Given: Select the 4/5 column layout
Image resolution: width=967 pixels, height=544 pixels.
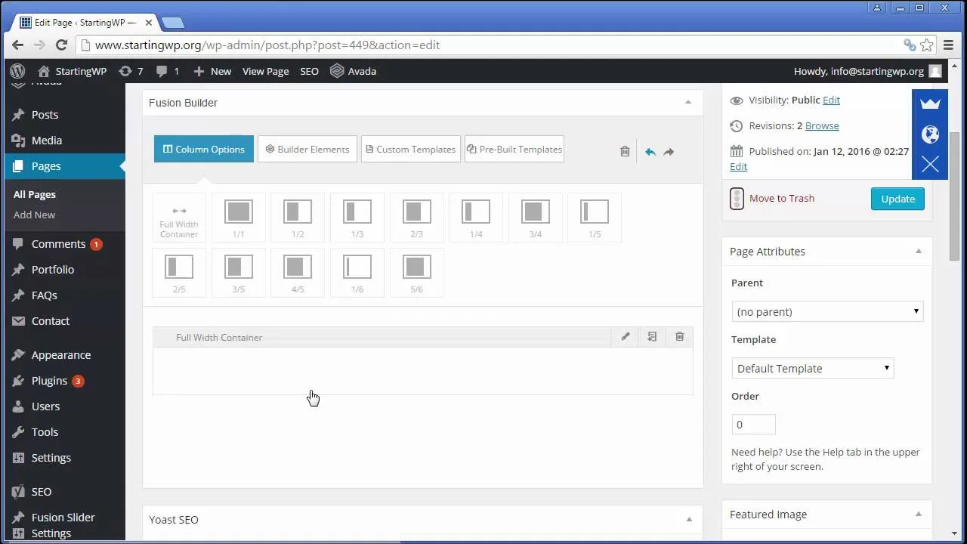Looking at the screenshot, I should 298,273.
